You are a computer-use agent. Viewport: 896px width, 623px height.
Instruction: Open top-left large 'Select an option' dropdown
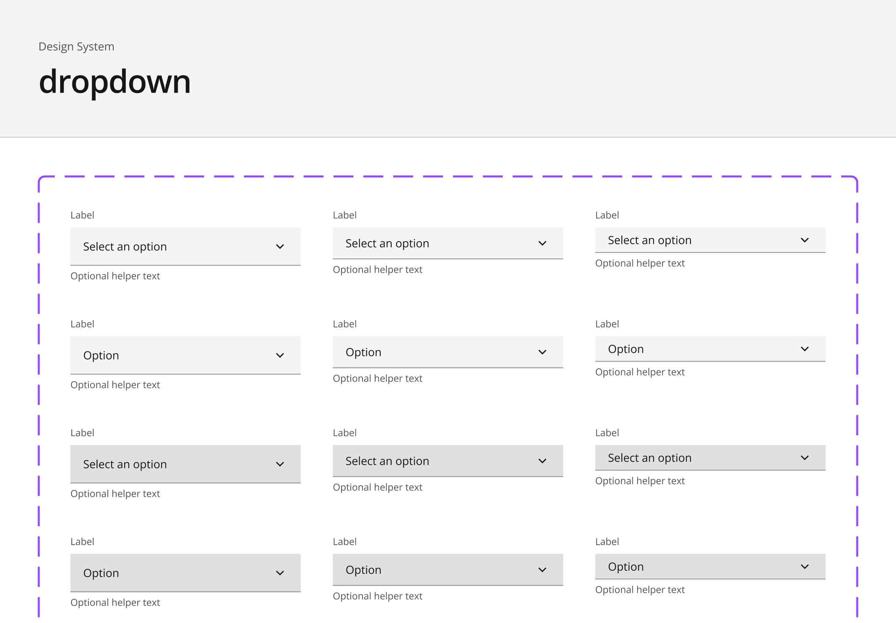168,247
